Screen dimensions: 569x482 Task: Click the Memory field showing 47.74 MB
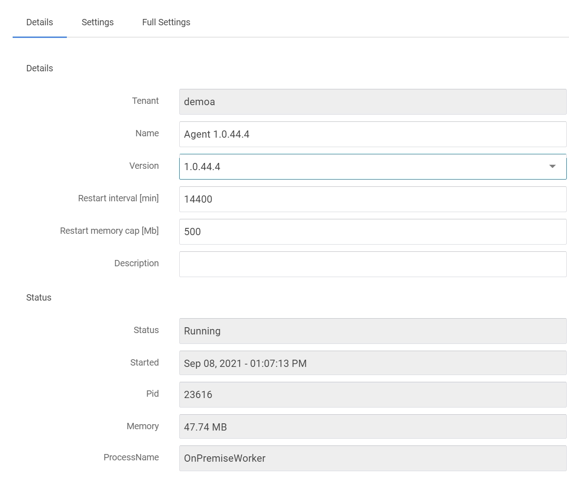click(373, 426)
